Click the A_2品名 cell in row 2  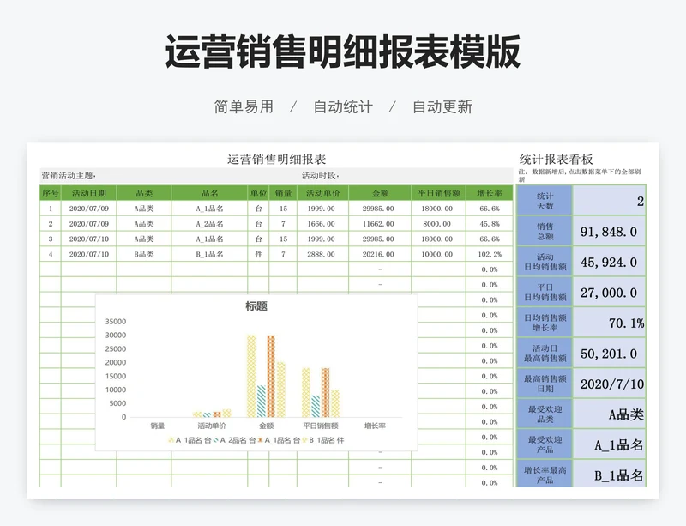[x=209, y=224]
